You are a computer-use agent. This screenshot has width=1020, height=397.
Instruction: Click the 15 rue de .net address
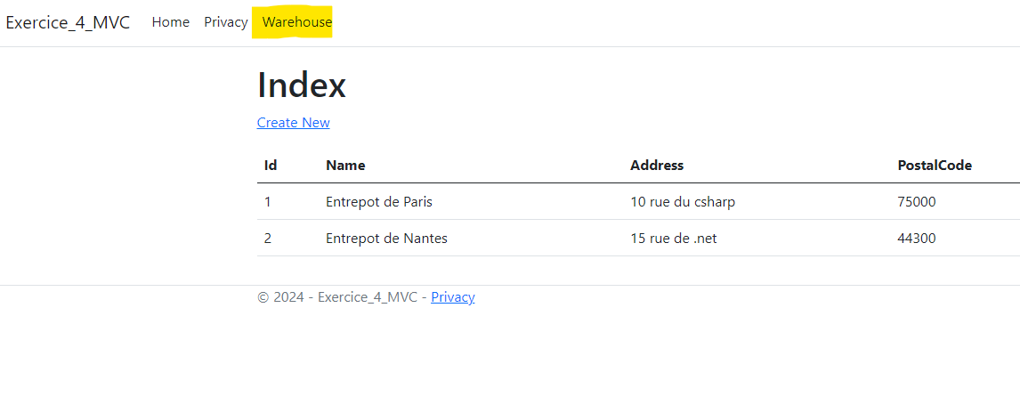coord(673,239)
